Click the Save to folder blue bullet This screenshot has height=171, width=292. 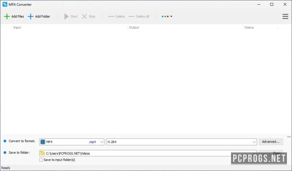pyautogui.click(x=5, y=152)
